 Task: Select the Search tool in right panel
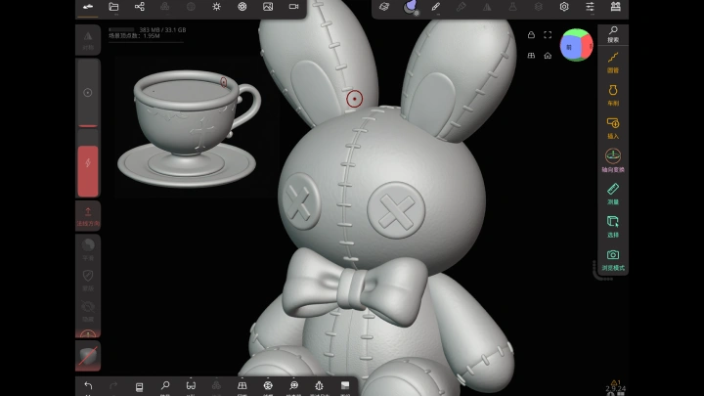tap(613, 34)
